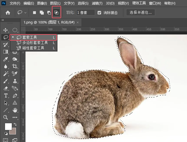Image resolution: width=187 pixels, height=142 pixels.
Task: Select the Elliptical Marquee tool
Action: [15, 30]
